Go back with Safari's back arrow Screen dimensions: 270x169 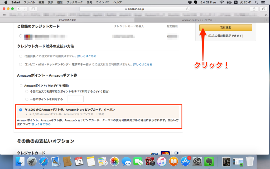pos(19,9)
